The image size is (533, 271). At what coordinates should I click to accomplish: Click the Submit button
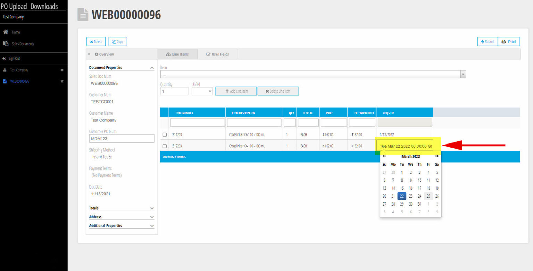488,42
